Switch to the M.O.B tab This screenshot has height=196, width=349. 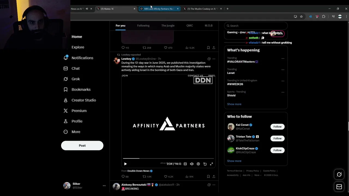pyautogui.click(x=209, y=26)
